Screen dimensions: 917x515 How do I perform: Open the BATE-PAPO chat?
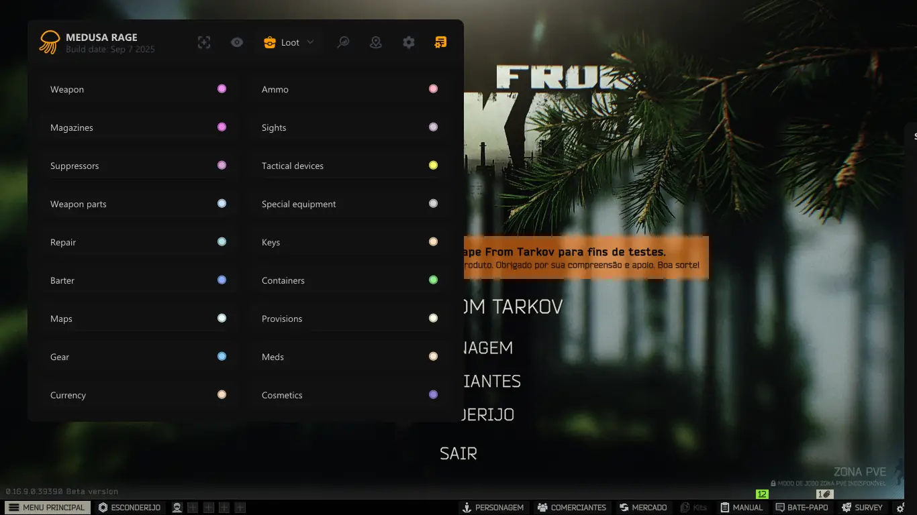[802, 508]
